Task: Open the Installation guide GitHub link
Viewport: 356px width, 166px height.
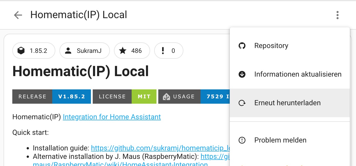Action: coord(160,148)
